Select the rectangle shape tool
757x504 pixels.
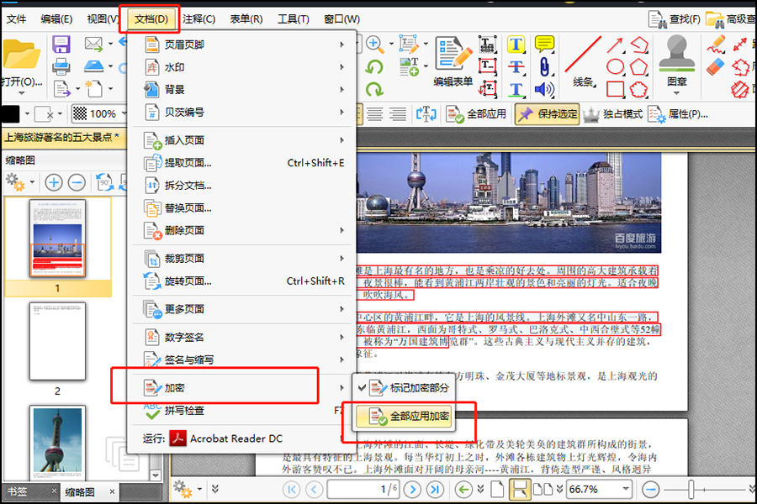click(x=615, y=89)
